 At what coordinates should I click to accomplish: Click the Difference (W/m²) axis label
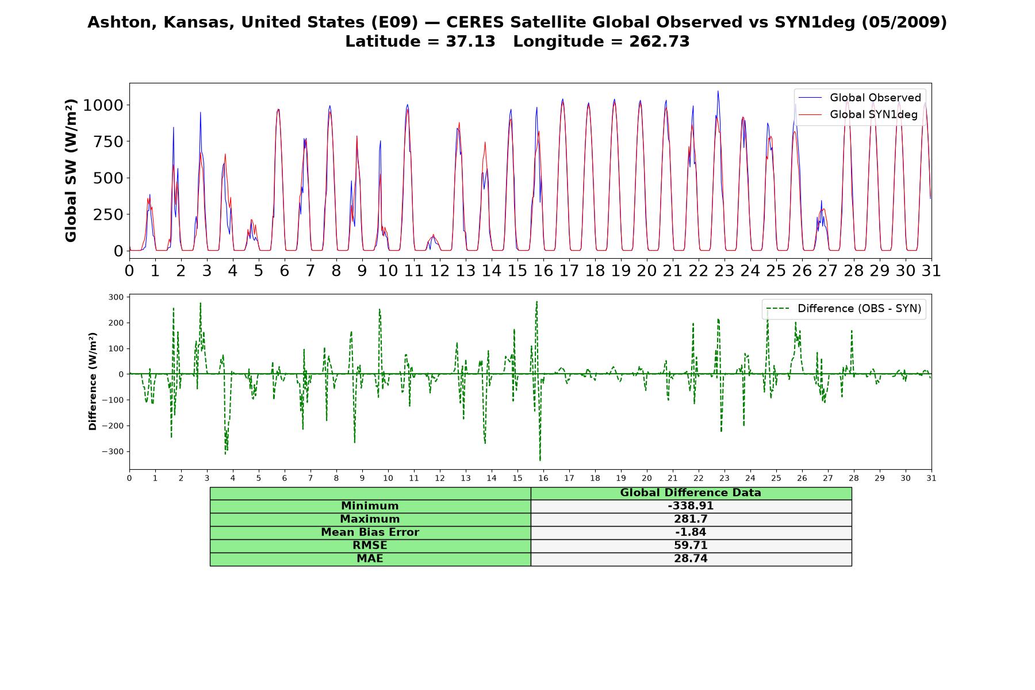(x=93, y=381)
